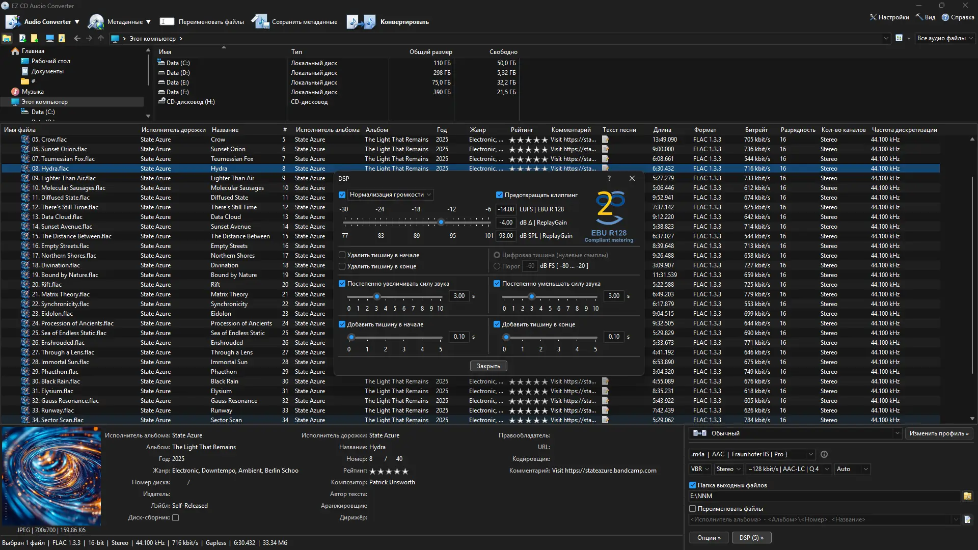The height and width of the screenshot is (550, 978).
Task: Expand the VBR mode dropdown
Action: (700, 469)
